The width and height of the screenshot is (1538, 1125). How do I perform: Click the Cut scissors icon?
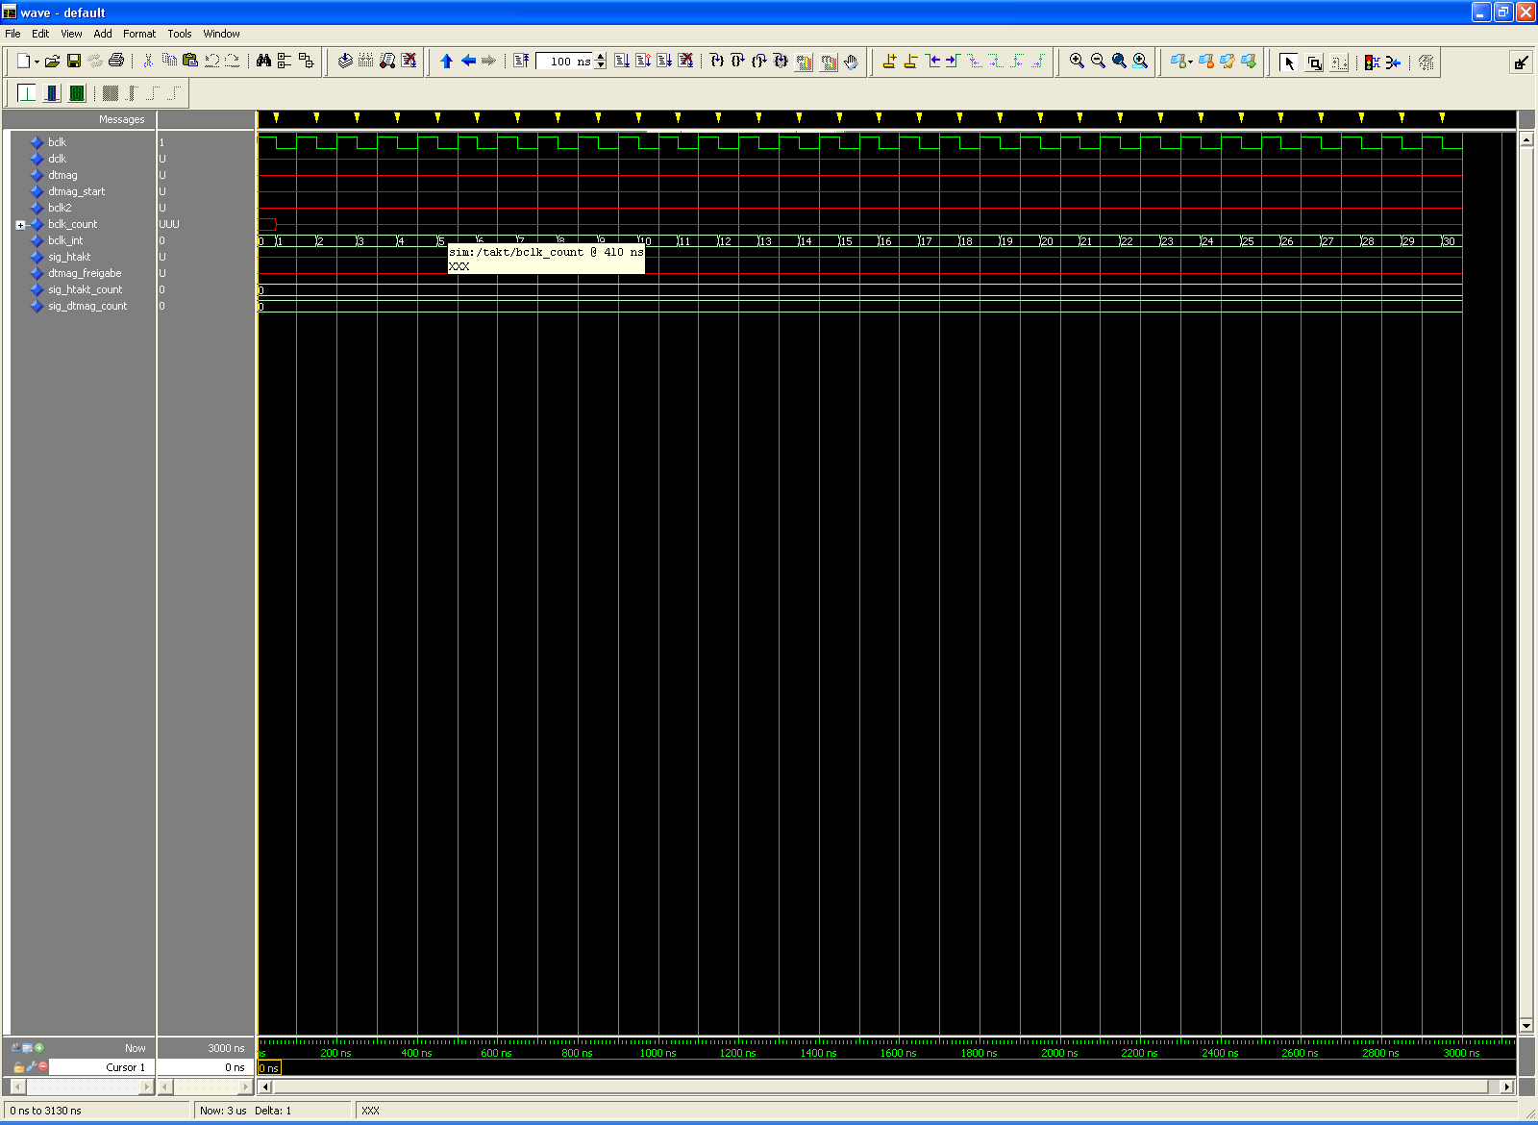(148, 61)
